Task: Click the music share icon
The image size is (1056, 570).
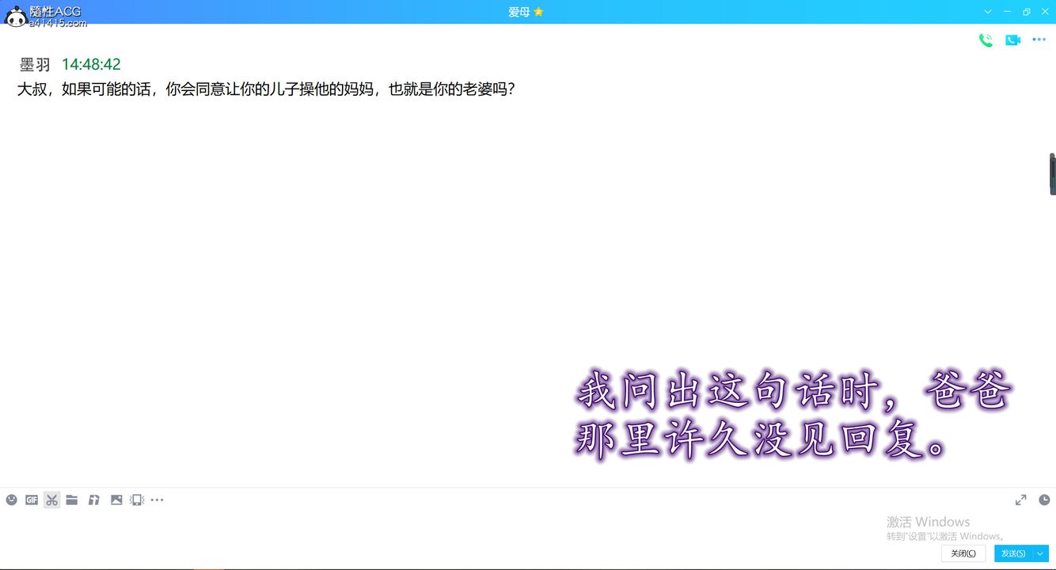Action: point(93,500)
